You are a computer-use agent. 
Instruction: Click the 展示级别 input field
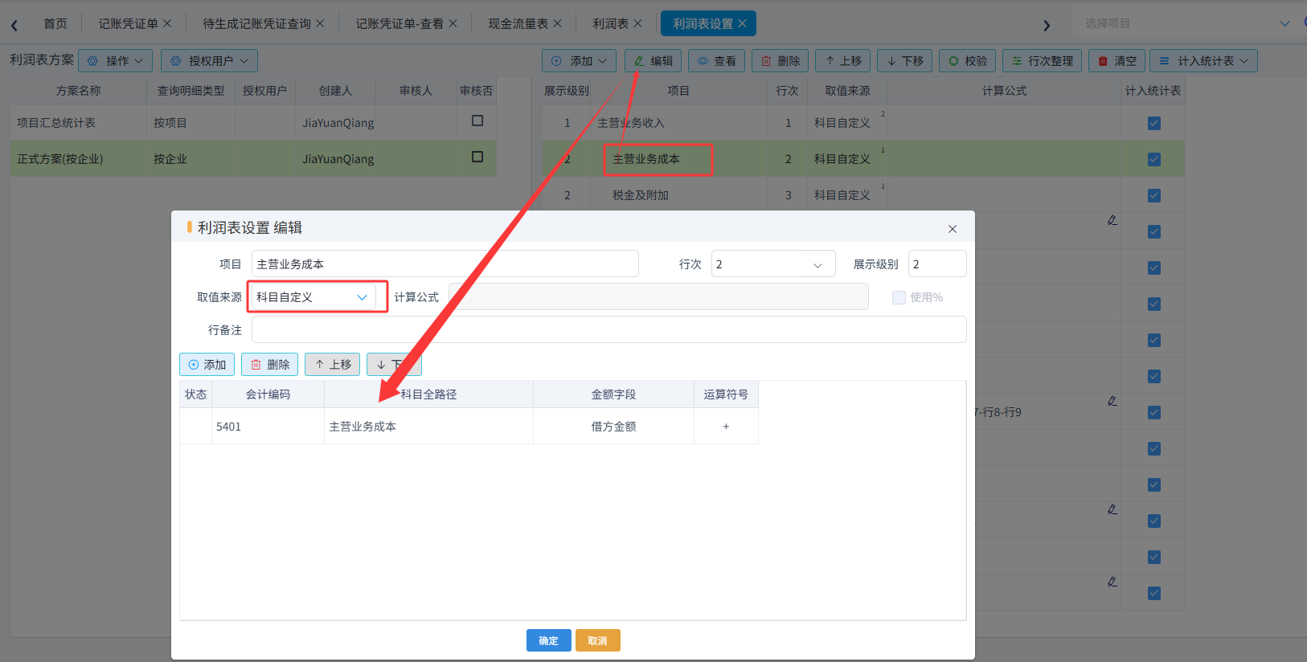tap(937, 264)
